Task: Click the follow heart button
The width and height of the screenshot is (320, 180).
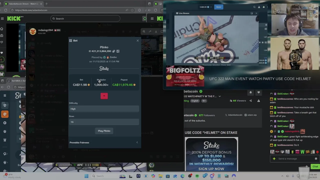Action: pyautogui.click(x=258, y=92)
